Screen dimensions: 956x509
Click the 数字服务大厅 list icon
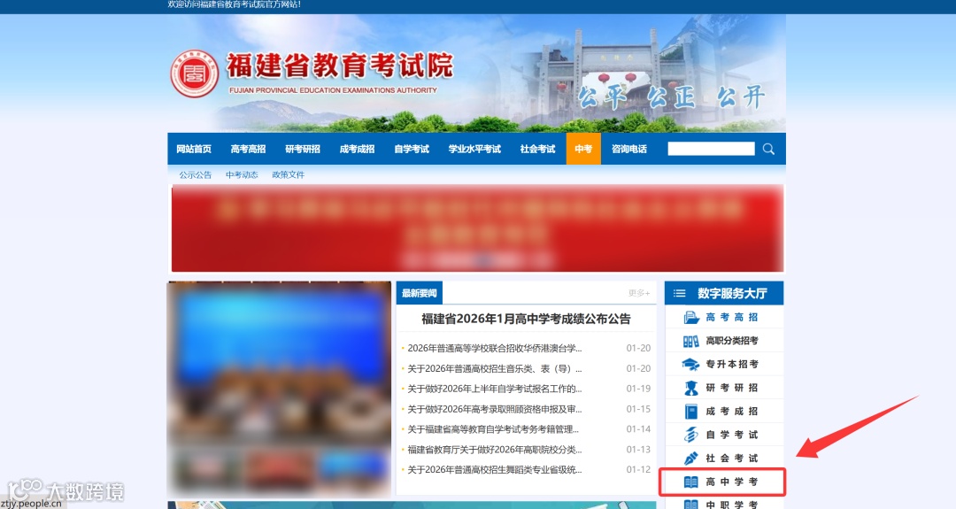pyautogui.click(x=679, y=293)
